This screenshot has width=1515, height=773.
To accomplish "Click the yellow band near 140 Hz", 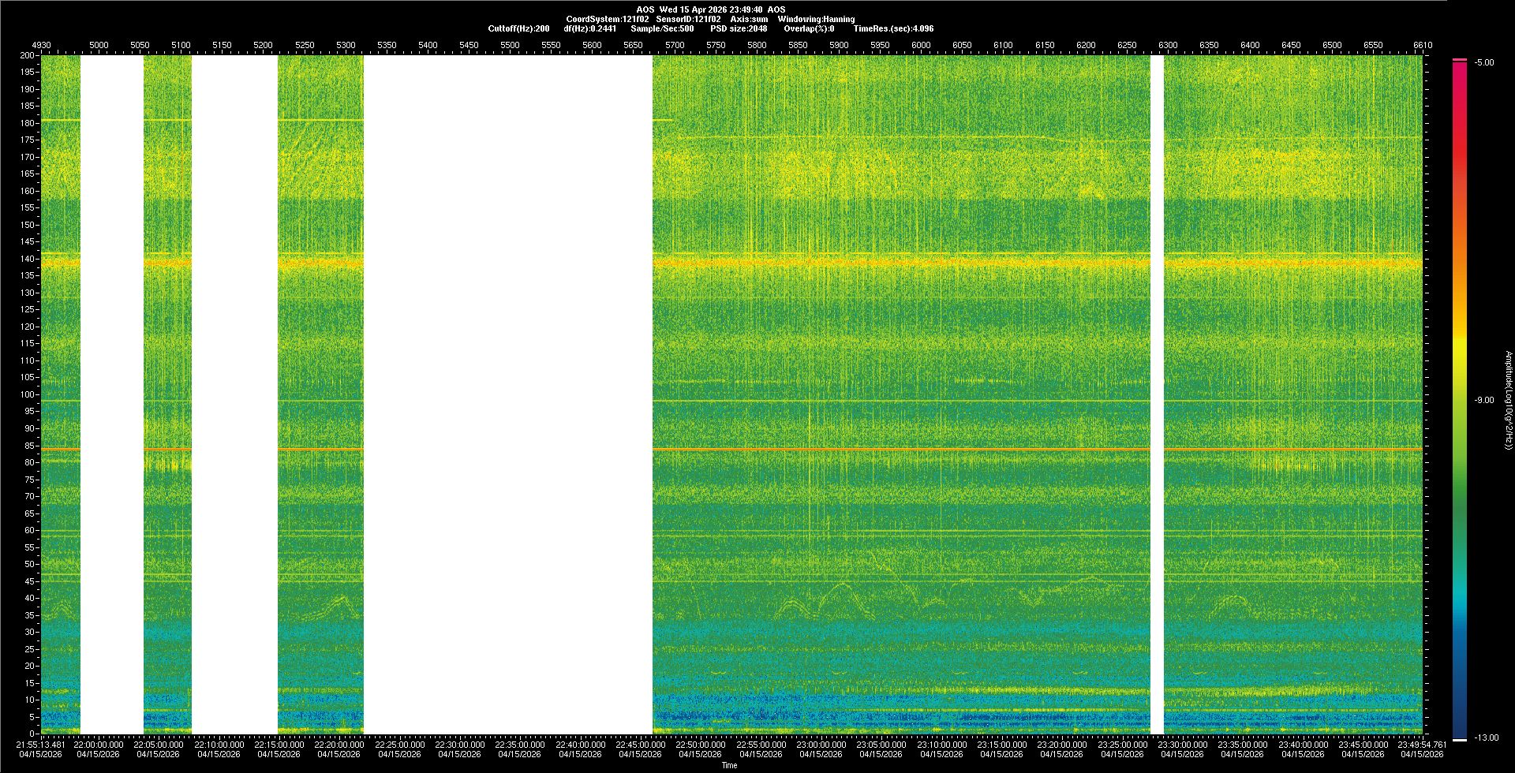I will (x=868, y=261).
